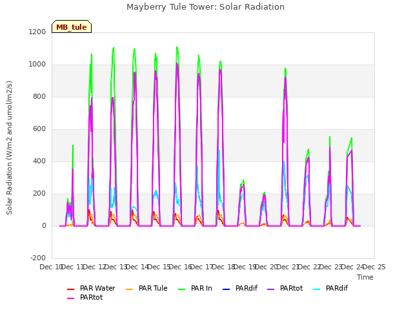The width and height of the screenshot is (413, 310).
Task: Click the y-axis value 800
Action: [39, 97]
